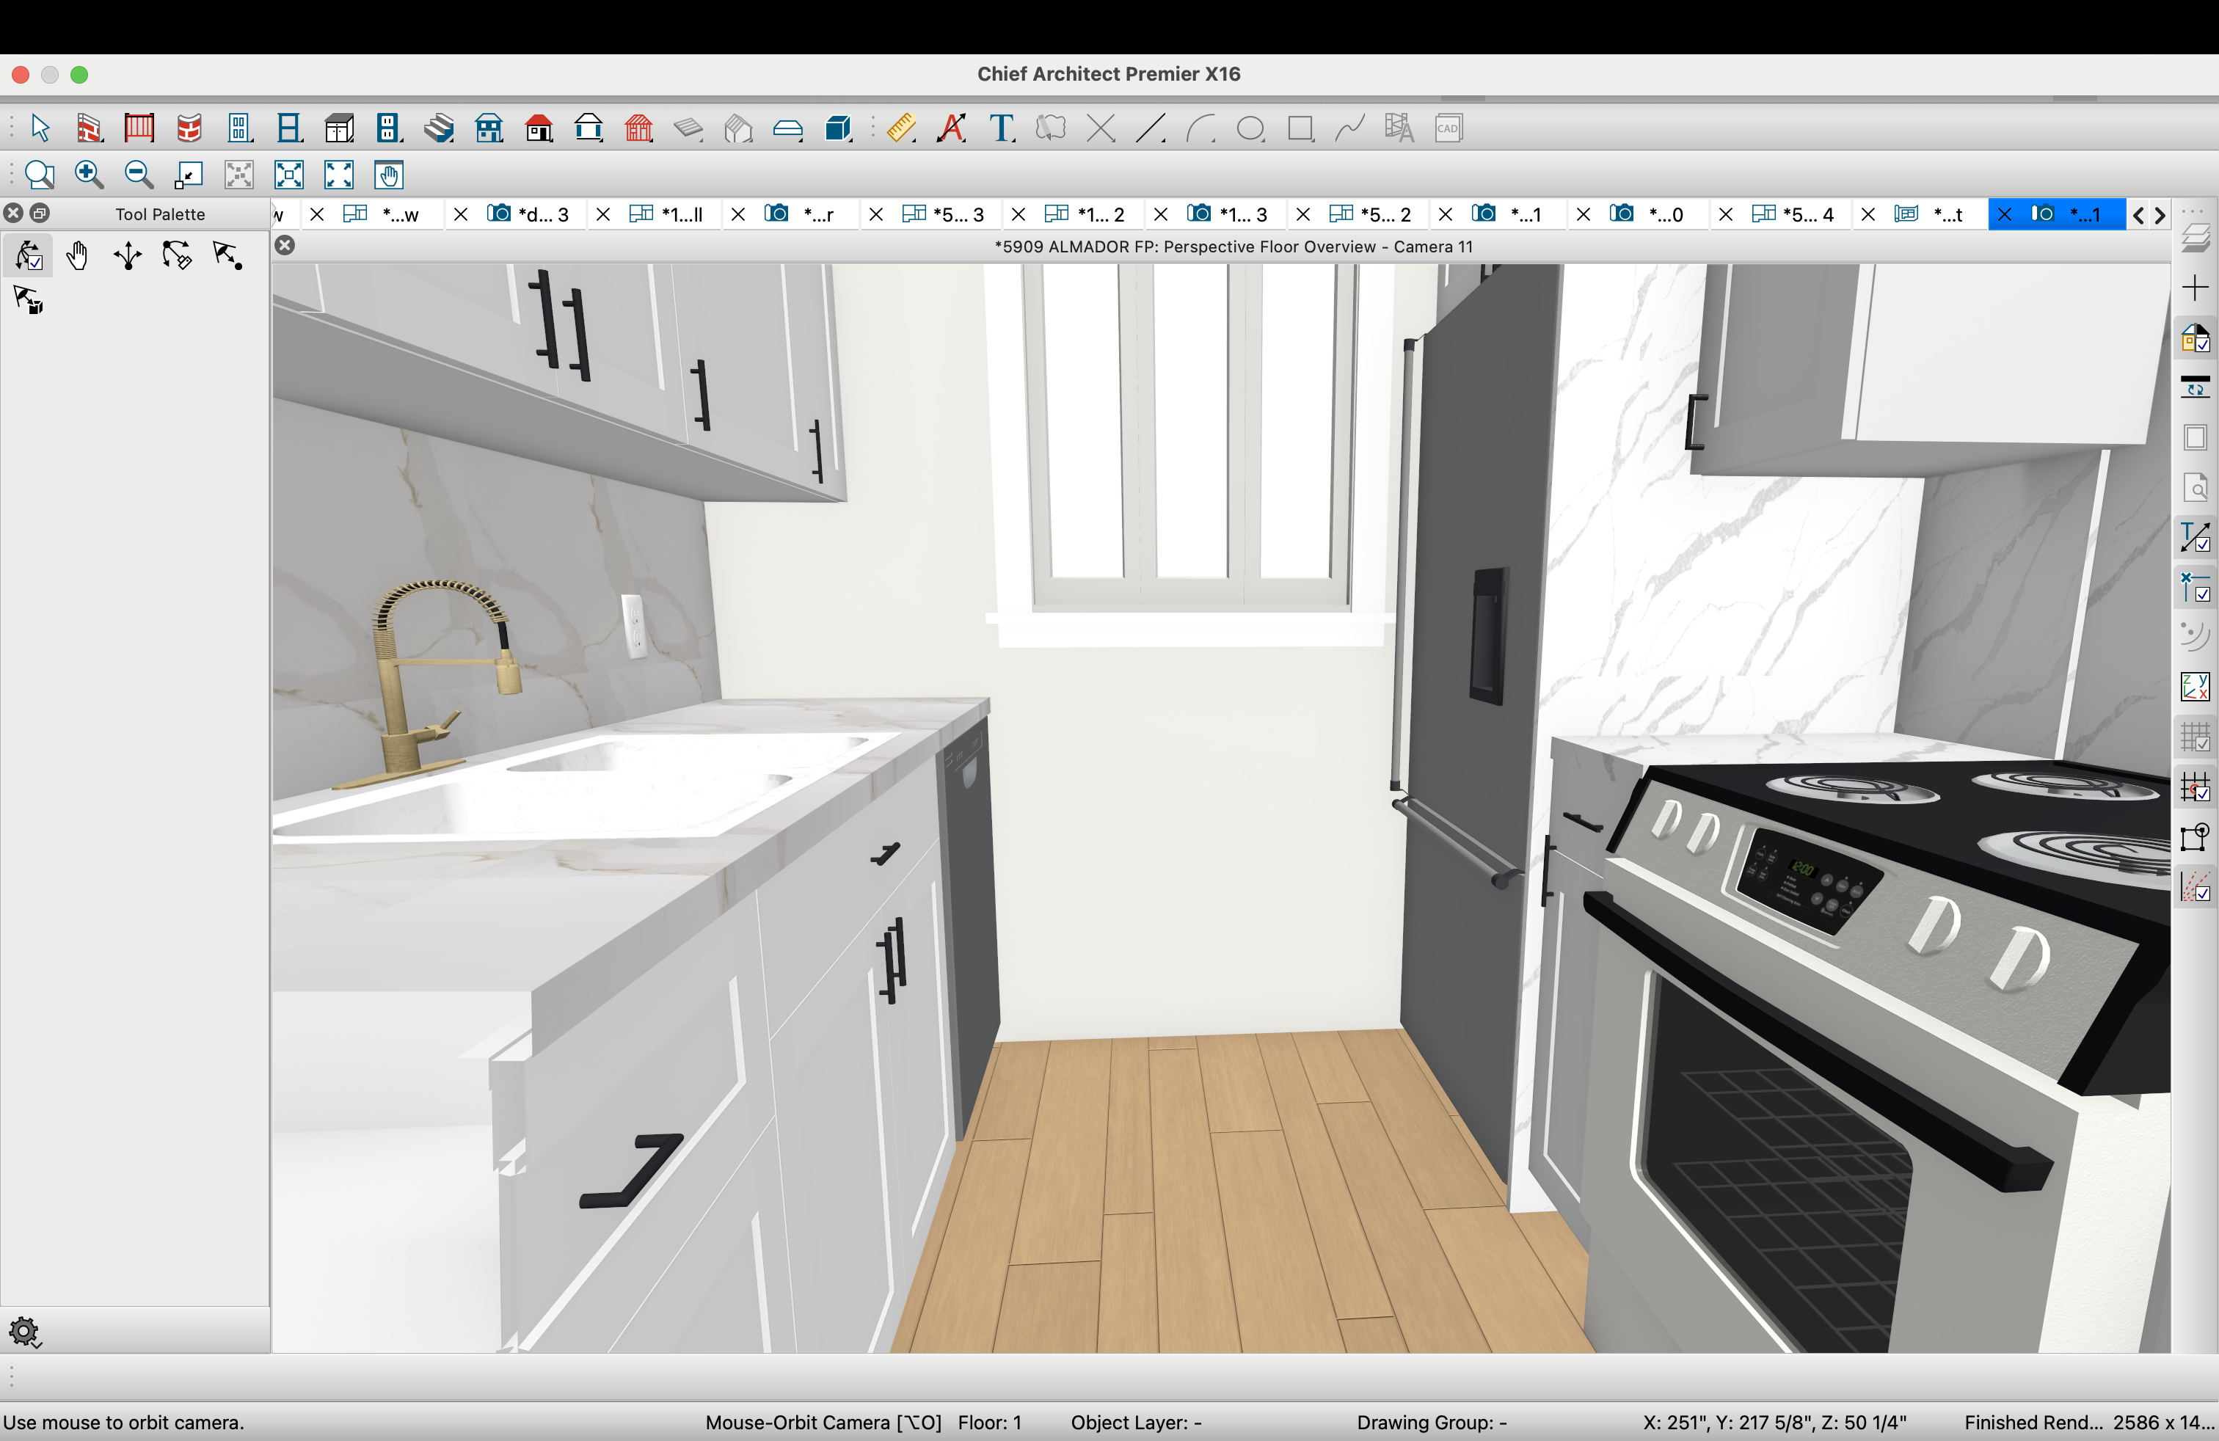Select the Spline curve tool

pos(1349,128)
